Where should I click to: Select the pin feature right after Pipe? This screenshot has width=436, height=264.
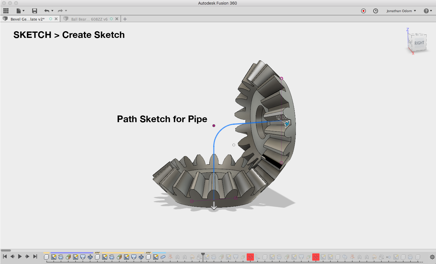[x=170, y=257]
